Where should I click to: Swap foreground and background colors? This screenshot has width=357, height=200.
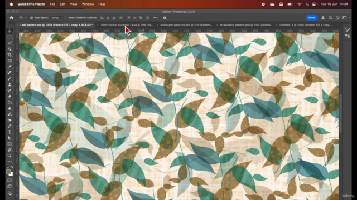(12, 167)
